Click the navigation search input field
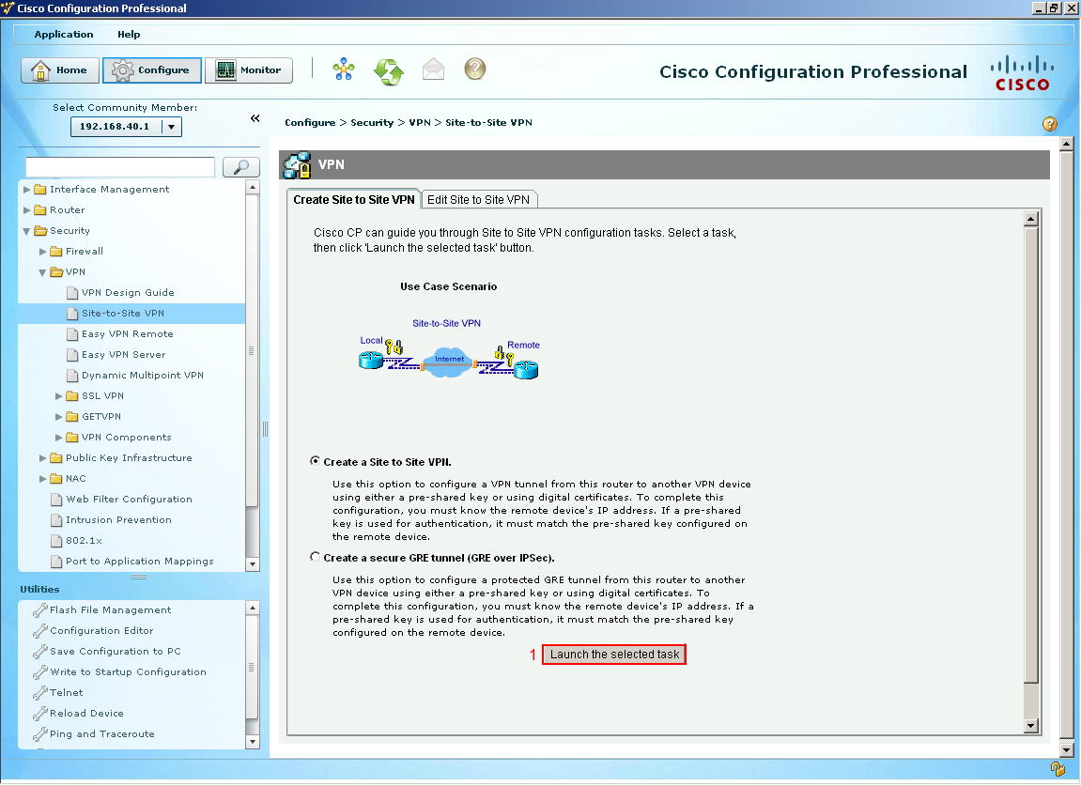 click(x=120, y=167)
